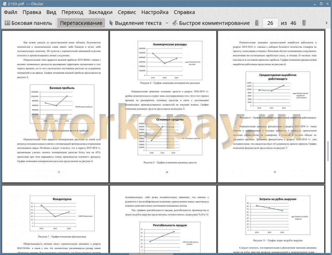This screenshot has width=332, height=255.
Task: Click page number 29 at page bottom
Action: pos(275,172)
